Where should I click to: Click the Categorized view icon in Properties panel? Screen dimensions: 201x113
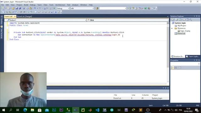click(172, 67)
